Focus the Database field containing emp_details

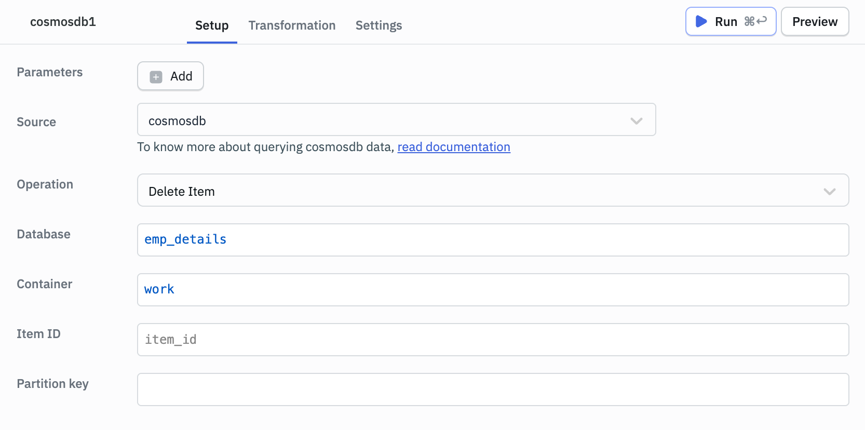(x=492, y=240)
